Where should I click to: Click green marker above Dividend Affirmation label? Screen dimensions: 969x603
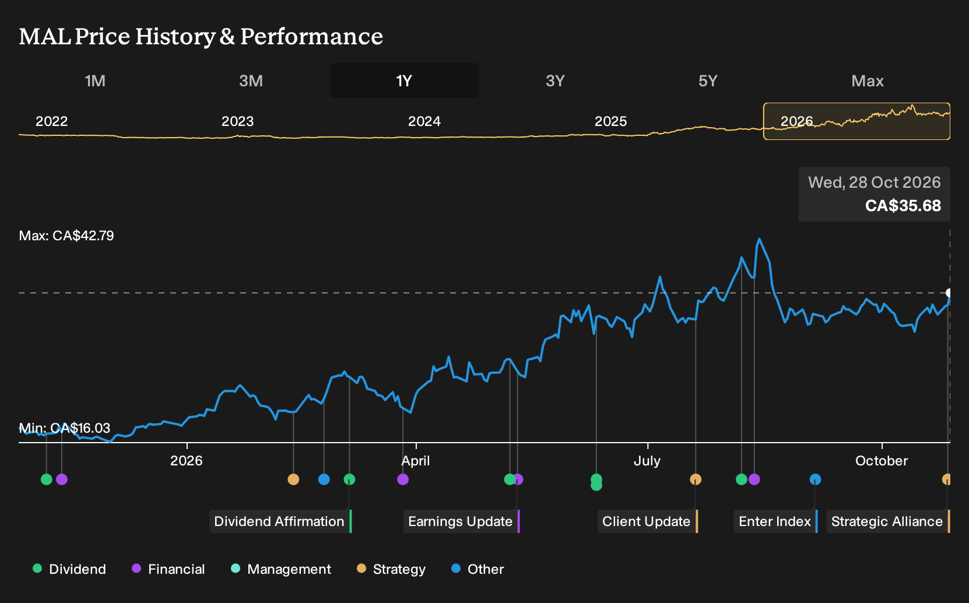[349, 479]
